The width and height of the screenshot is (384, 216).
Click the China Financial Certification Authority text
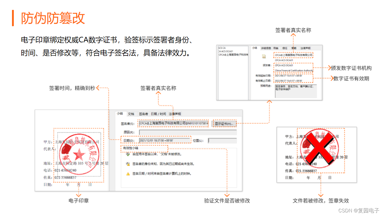[x=294, y=71]
